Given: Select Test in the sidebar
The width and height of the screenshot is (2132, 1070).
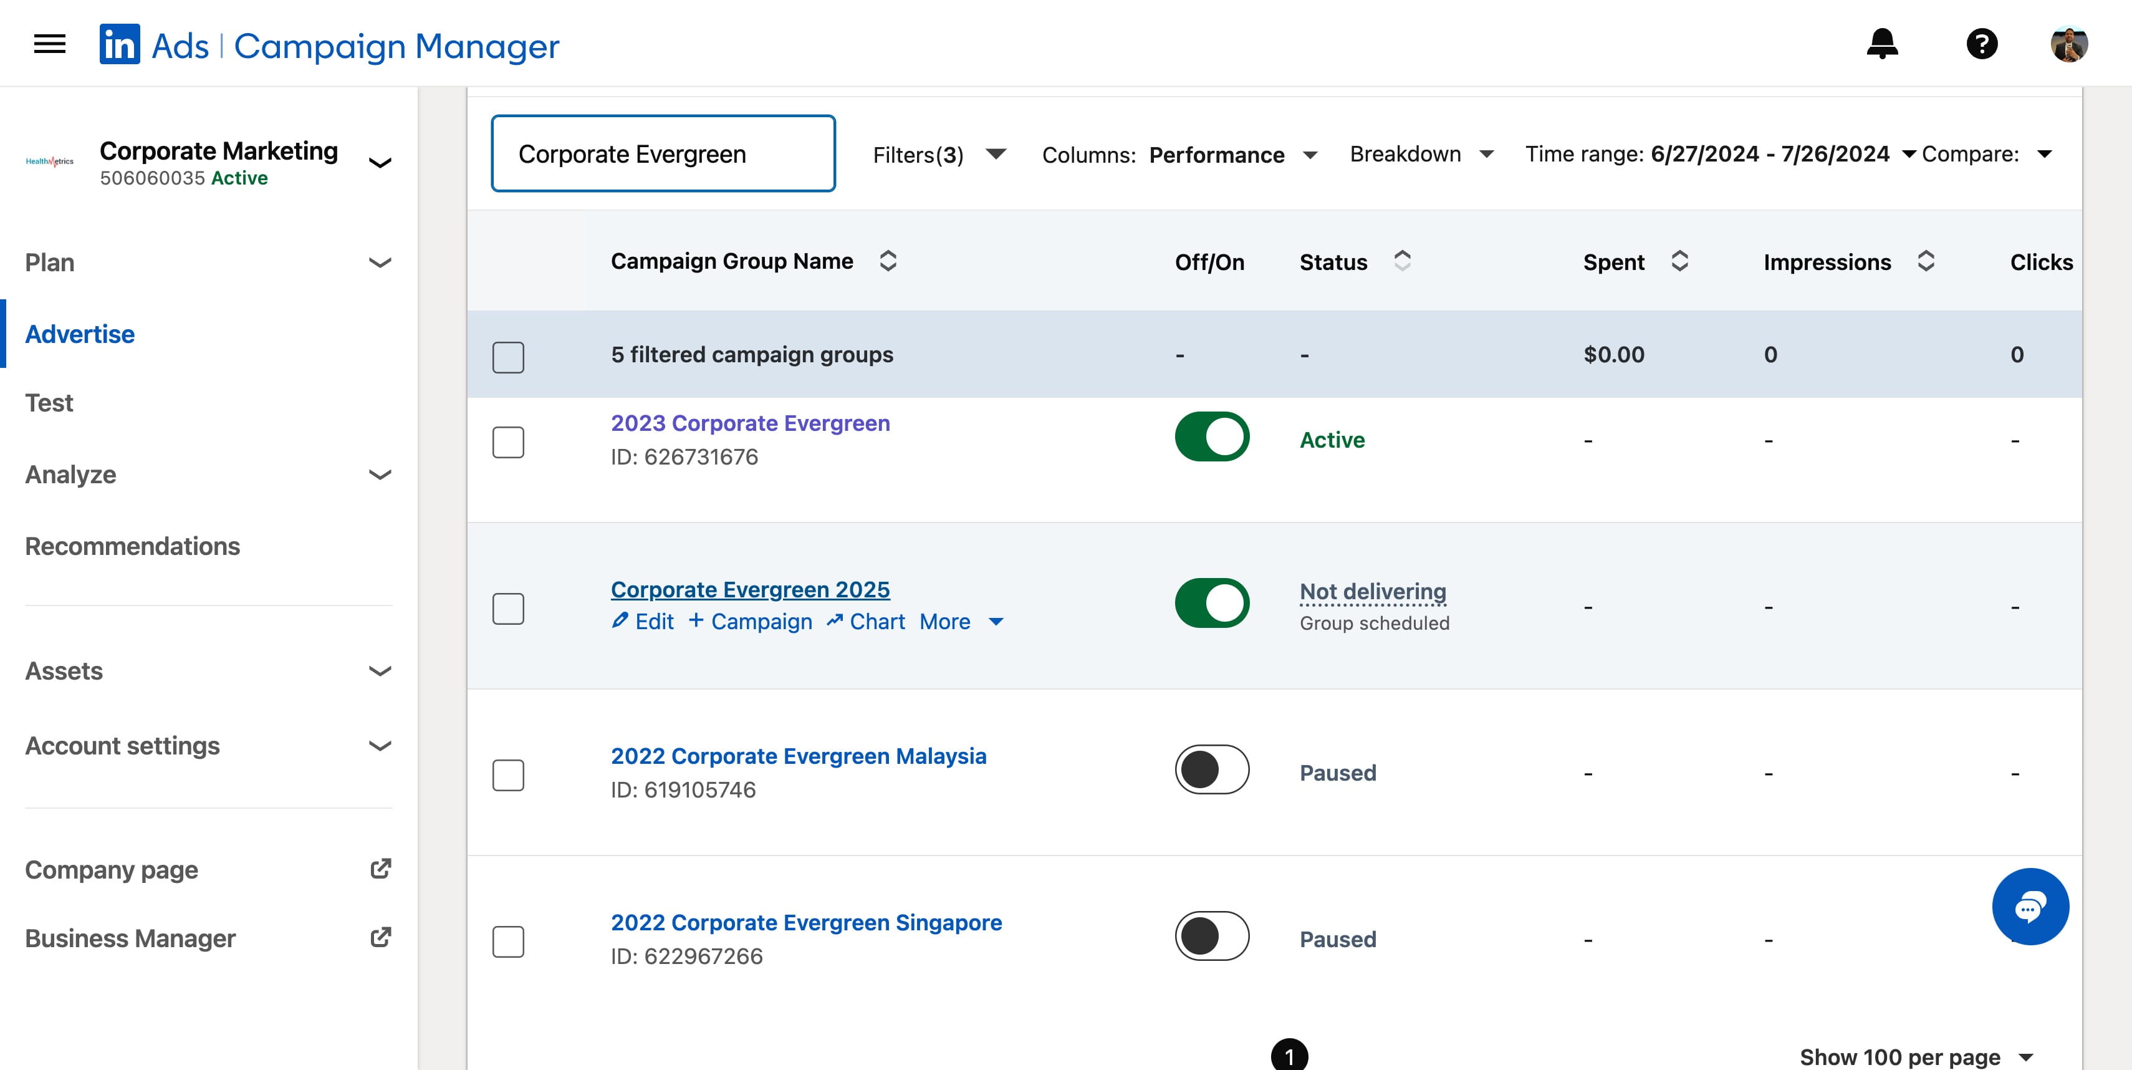Looking at the screenshot, I should click(x=49, y=402).
